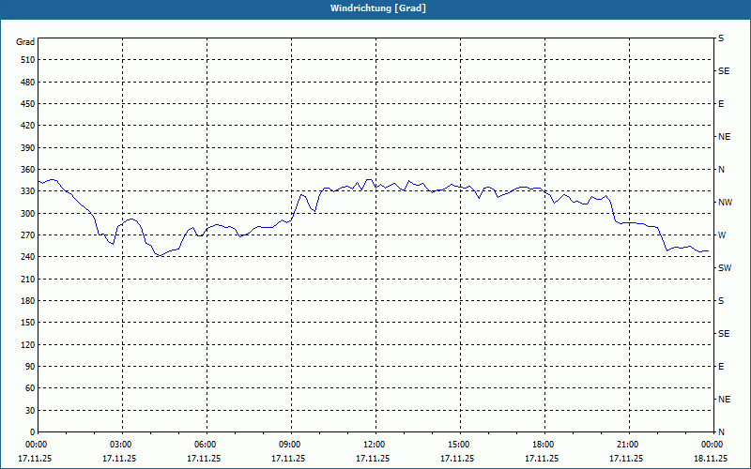Select the 09:00 time axis label
The width and height of the screenshot is (751, 469).
(291, 445)
